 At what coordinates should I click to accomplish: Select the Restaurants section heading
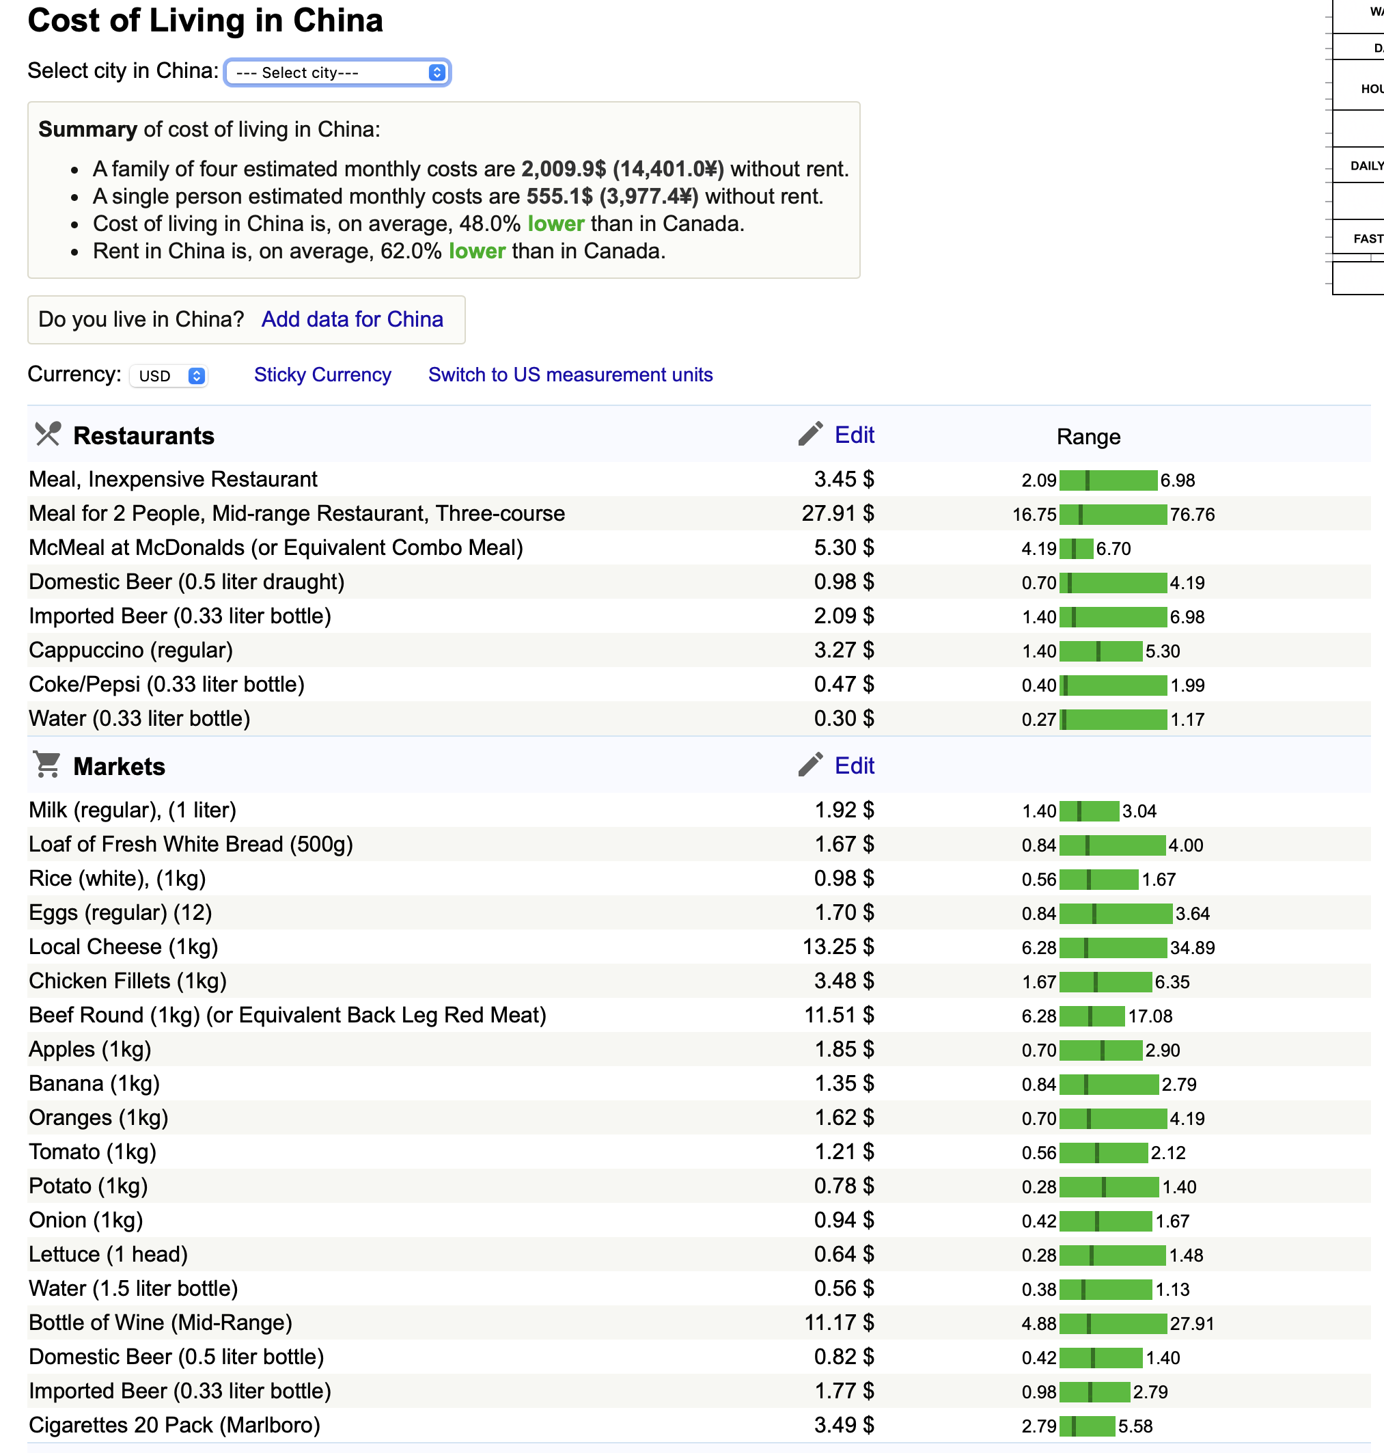tap(144, 435)
